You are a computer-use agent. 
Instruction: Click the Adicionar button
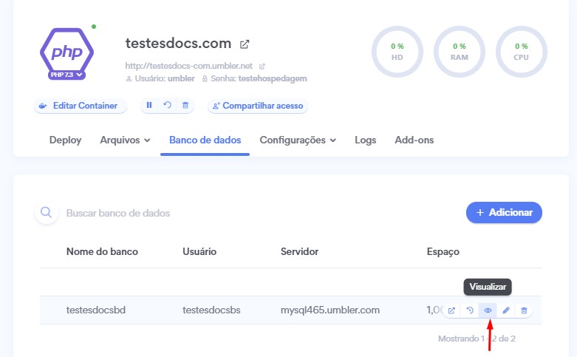pyautogui.click(x=504, y=212)
